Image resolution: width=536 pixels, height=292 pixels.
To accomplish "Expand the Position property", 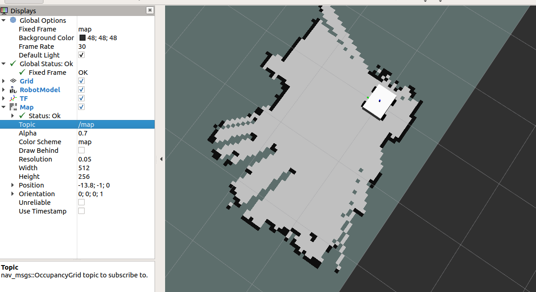I will point(12,185).
